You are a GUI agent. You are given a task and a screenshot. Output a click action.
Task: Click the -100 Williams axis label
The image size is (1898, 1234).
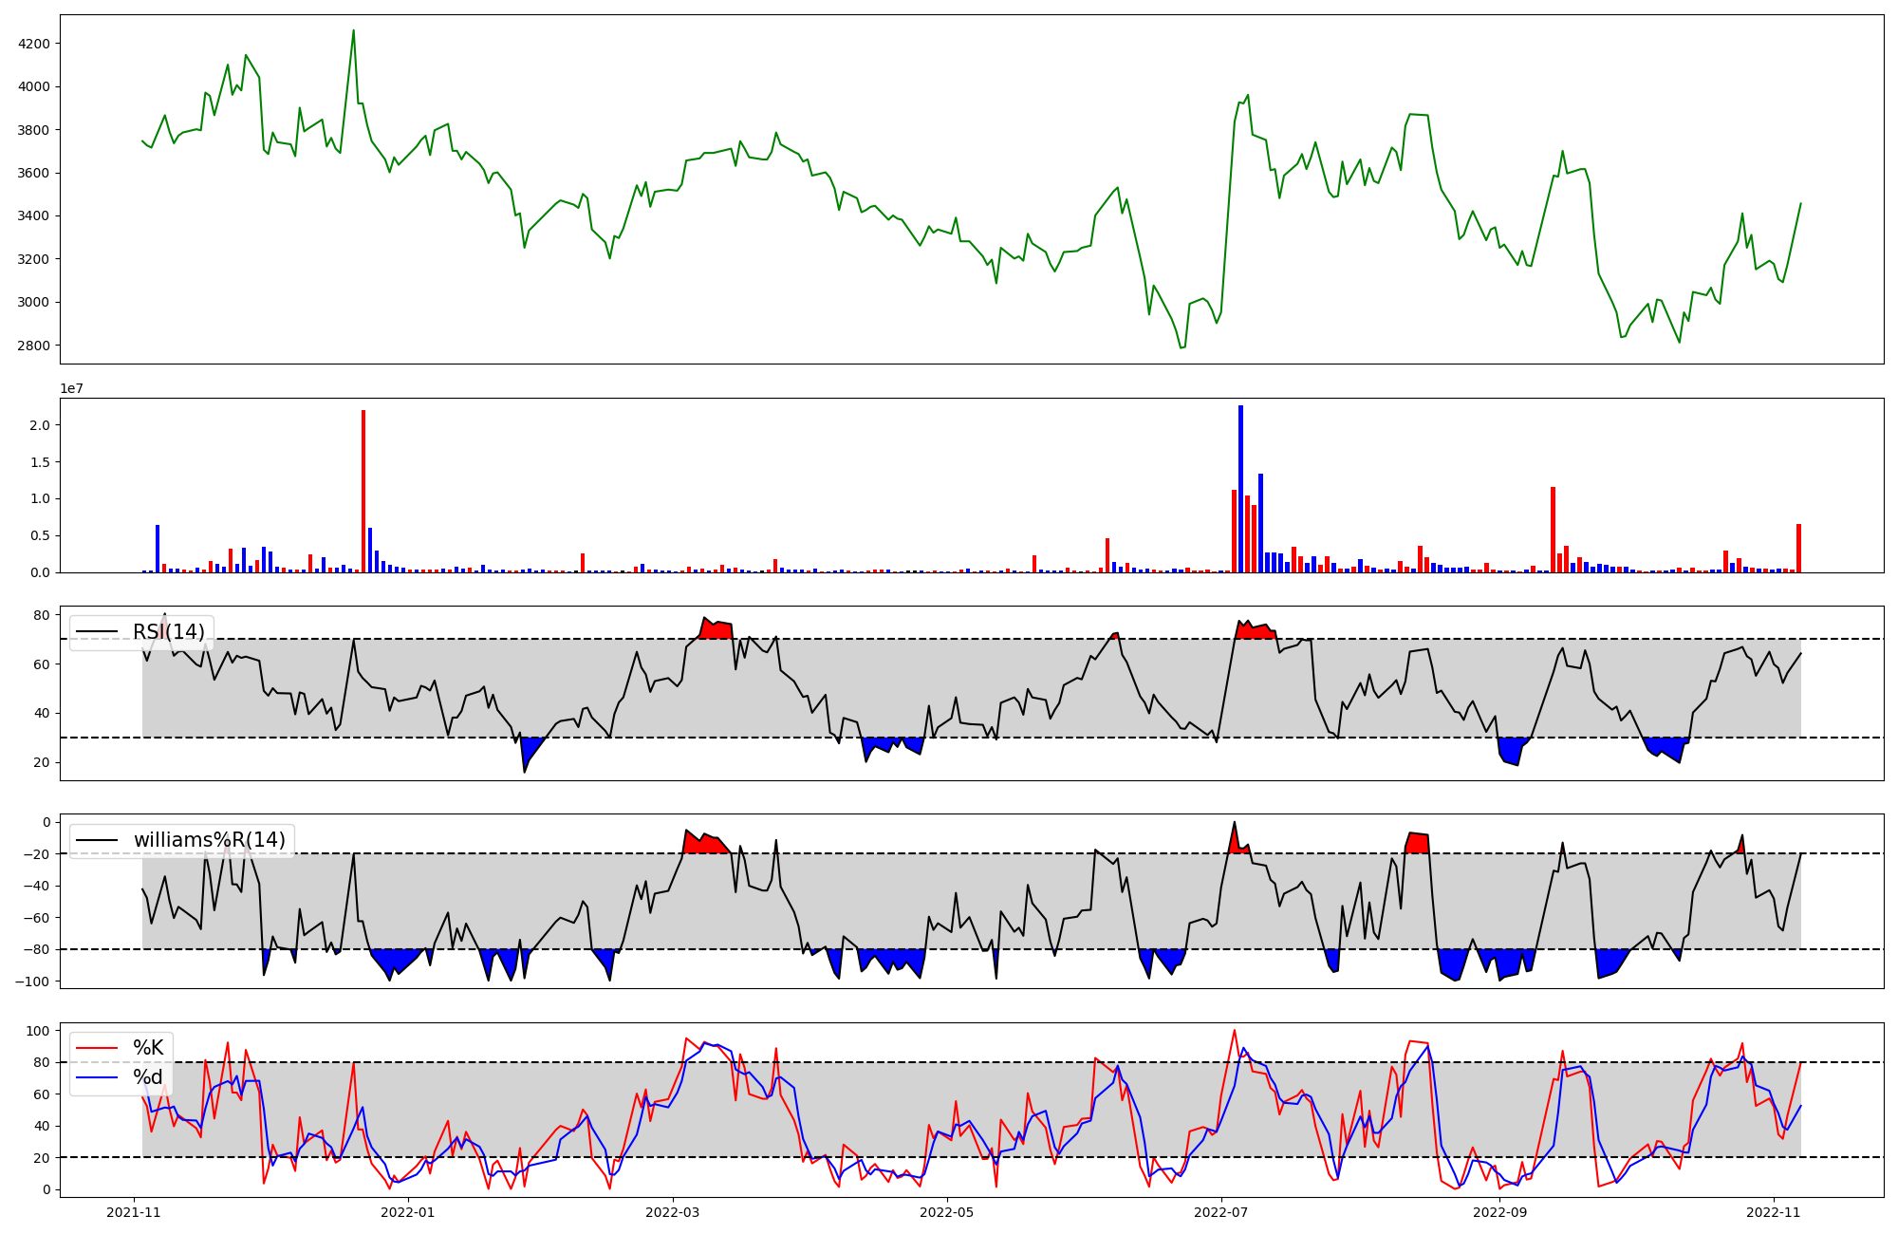33,982
